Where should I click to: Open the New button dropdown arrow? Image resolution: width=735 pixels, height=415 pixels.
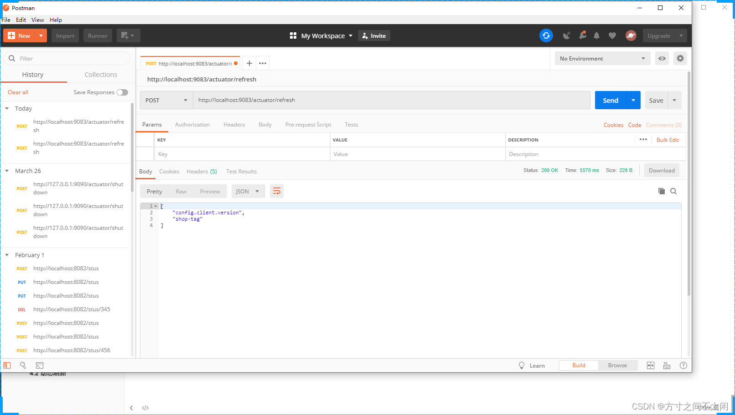(41, 35)
